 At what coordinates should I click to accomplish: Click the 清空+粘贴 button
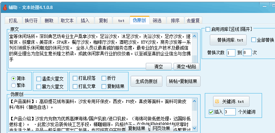click(186, 66)
